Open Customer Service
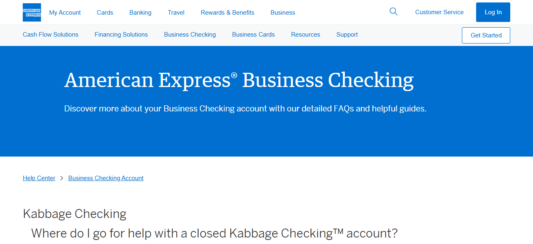Image resolution: width=533 pixels, height=244 pixels. [x=439, y=12]
